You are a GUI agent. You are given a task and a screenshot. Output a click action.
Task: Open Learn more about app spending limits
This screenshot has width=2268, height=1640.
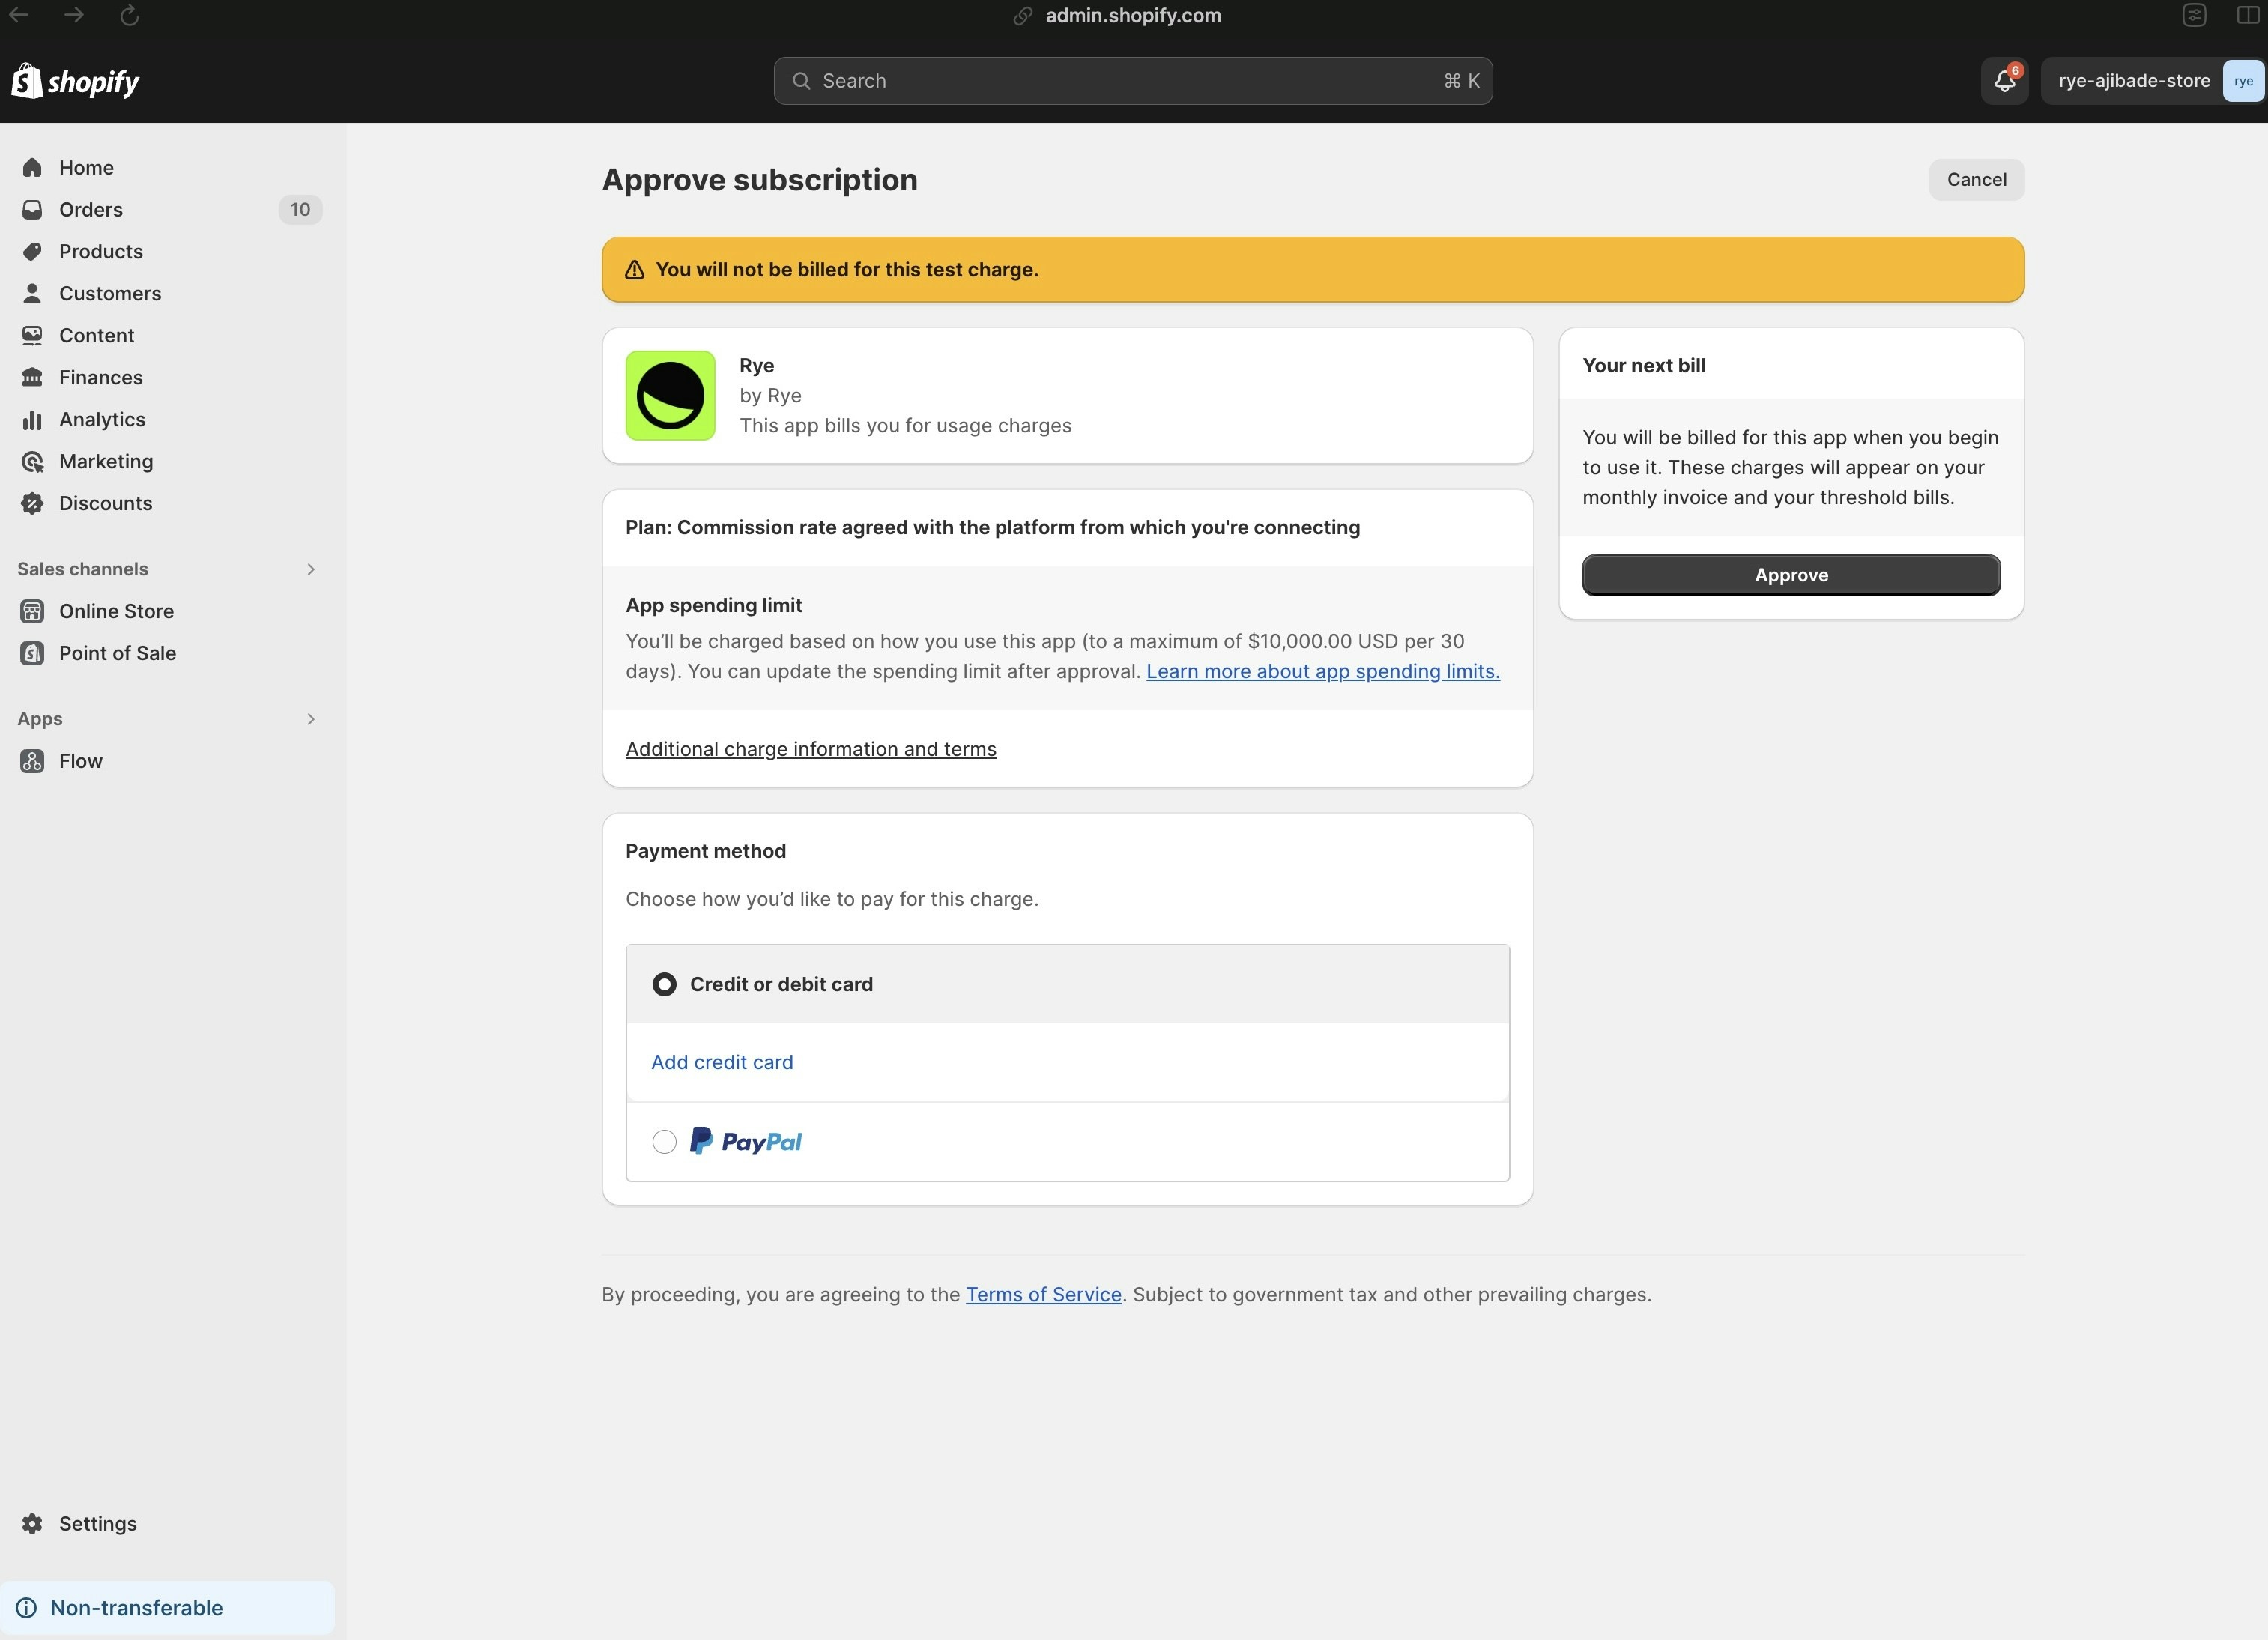coord(1322,671)
